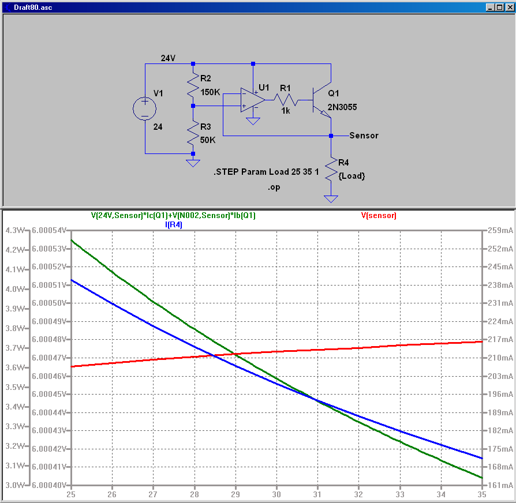Click the U1 reference designator
Screen dimensions: 516x503
(x=264, y=88)
